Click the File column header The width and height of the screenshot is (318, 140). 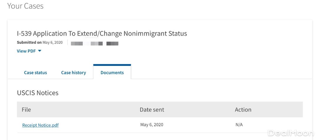click(x=26, y=110)
